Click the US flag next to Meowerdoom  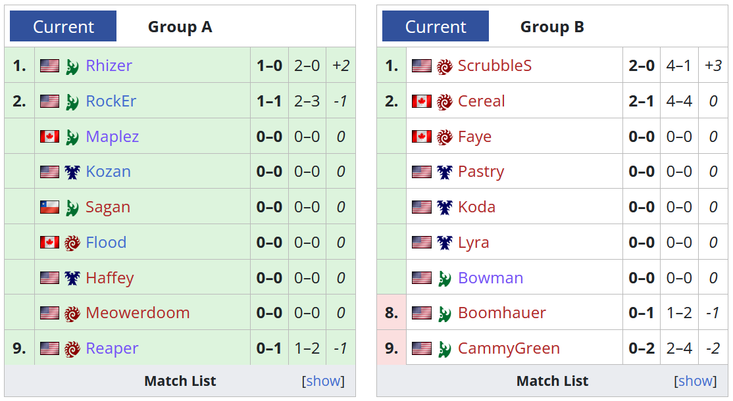point(49,313)
